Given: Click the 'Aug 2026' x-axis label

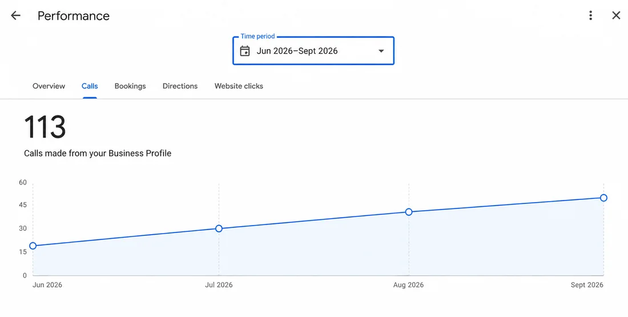Looking at the screenshot, I should click(408, 285).
